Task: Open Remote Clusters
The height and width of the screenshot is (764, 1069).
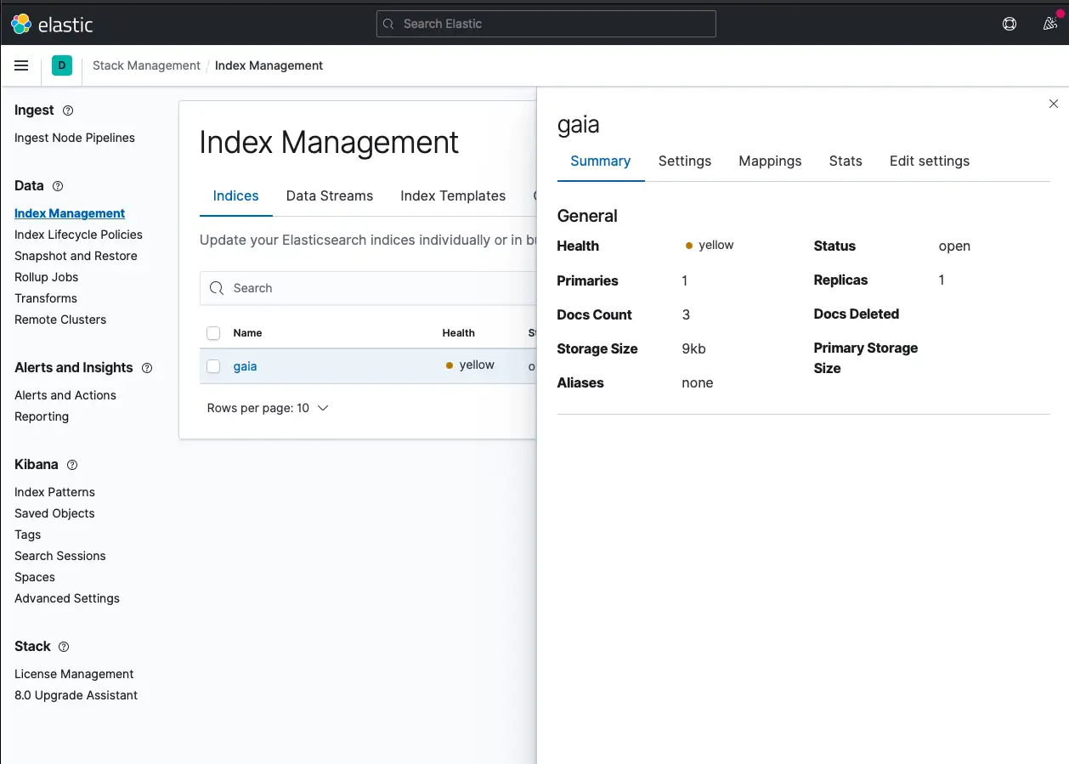Action: tap(60, 320)
